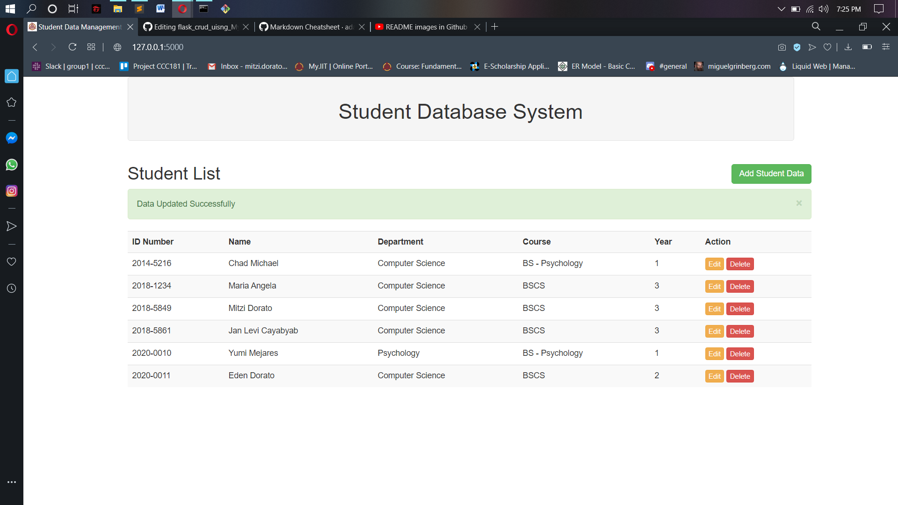This screenshot has width=898, height=505.
Task: Click the Battery Saver icon
Action: tap(867, 47)
